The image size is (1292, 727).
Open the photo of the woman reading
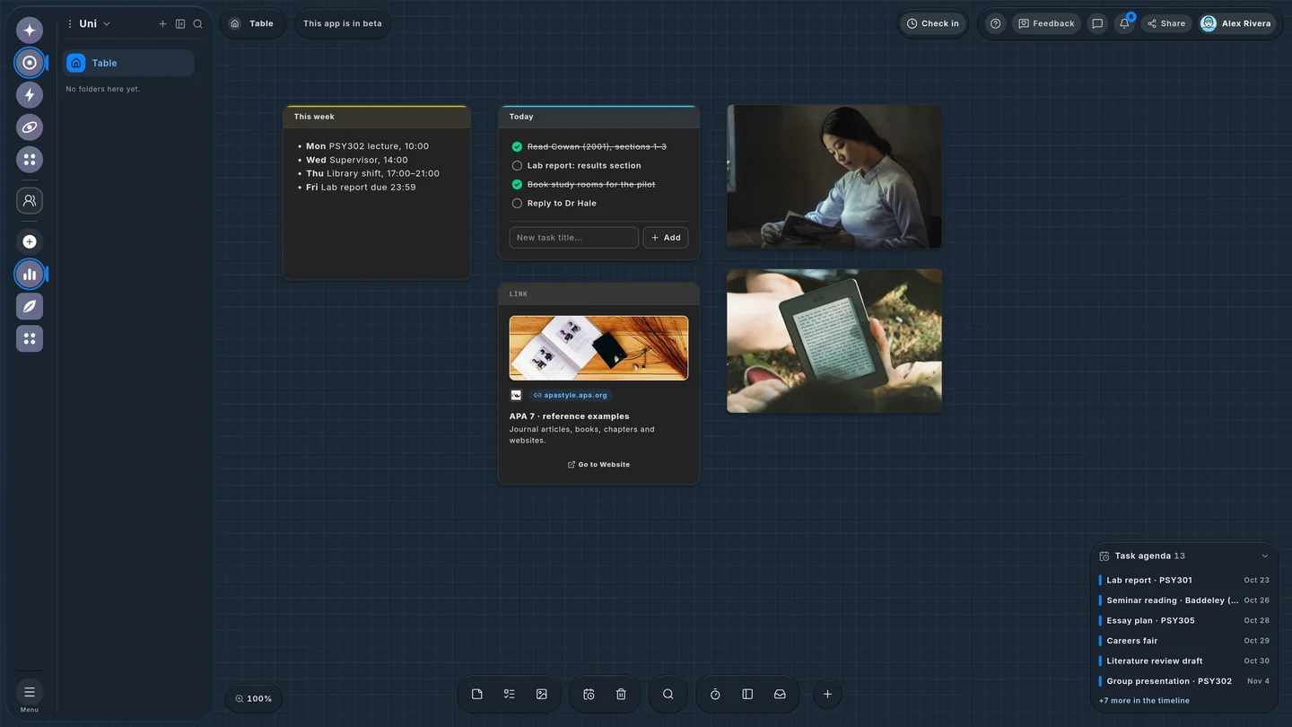pos(834,177)
